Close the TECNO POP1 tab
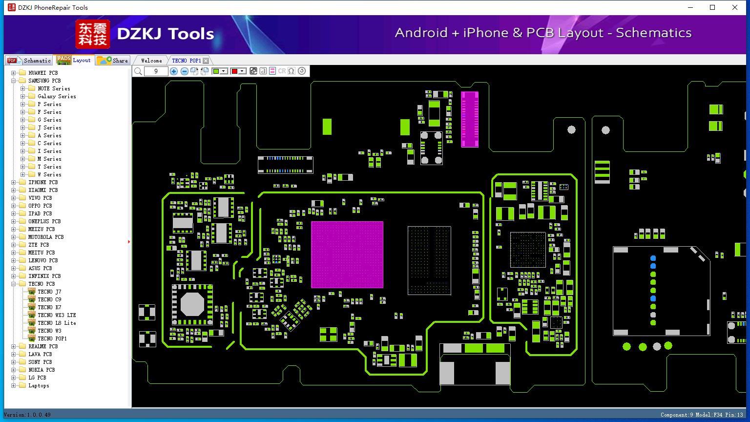The image size is (750, 422). click(206, 61)
